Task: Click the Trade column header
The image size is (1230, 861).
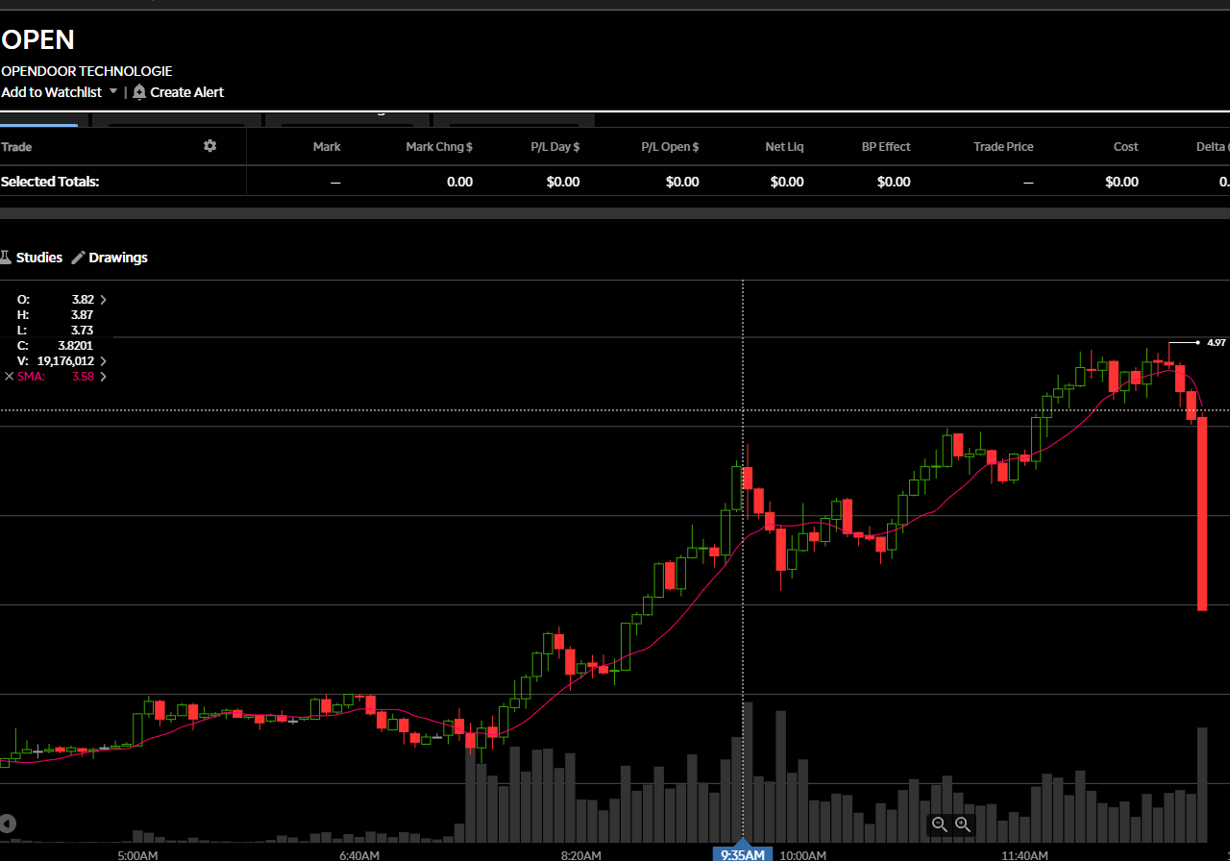Action: pyautogui.click(x=16, y=147)
